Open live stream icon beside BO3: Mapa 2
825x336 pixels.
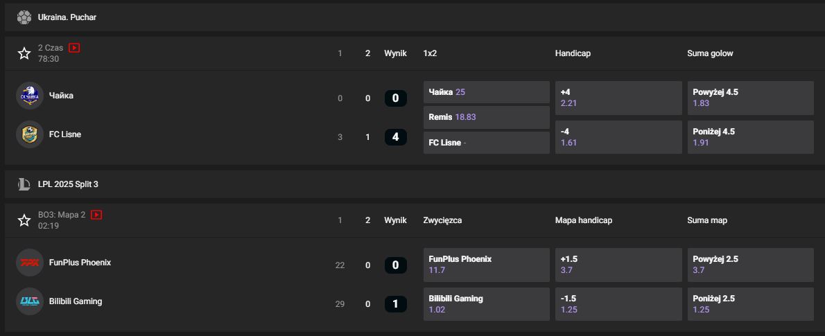tap(96, 215)
